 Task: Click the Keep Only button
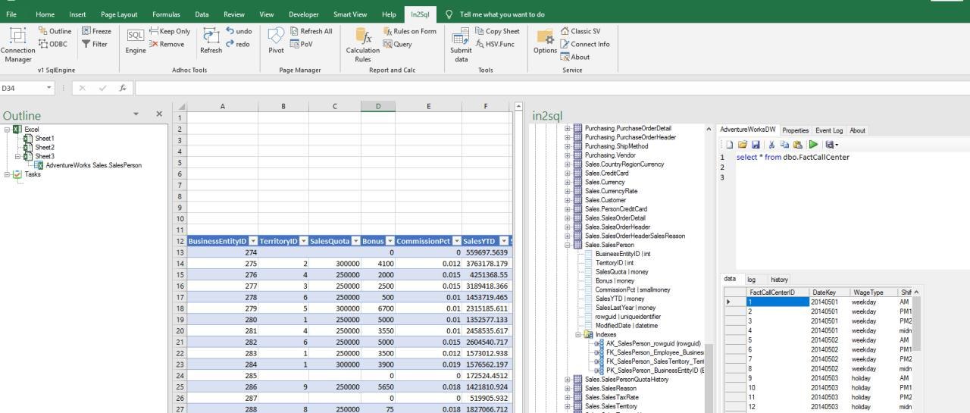tap(170, 31)
